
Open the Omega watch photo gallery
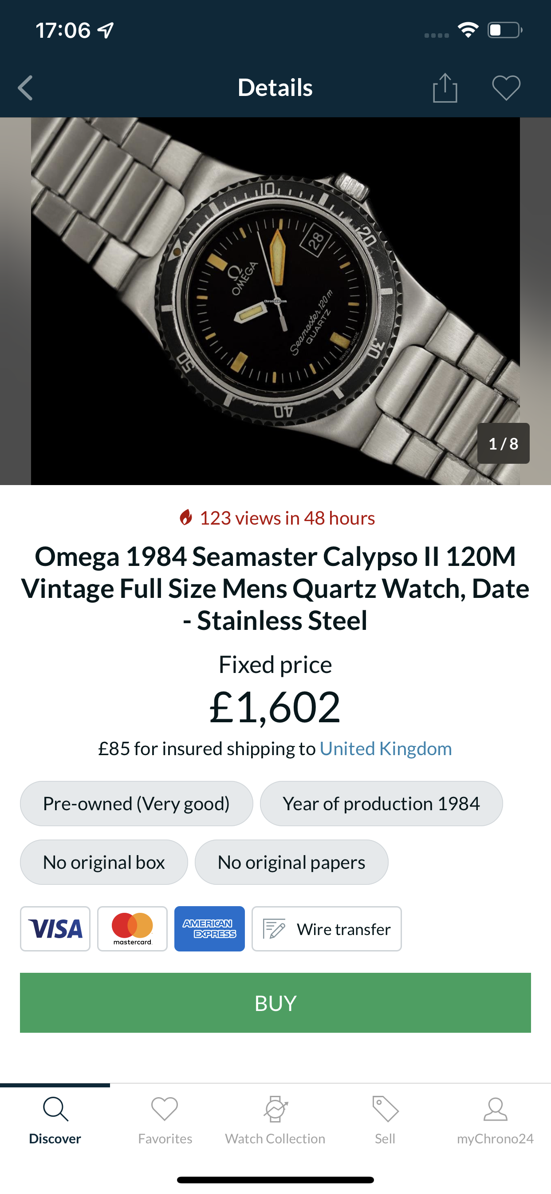(275, 301)
